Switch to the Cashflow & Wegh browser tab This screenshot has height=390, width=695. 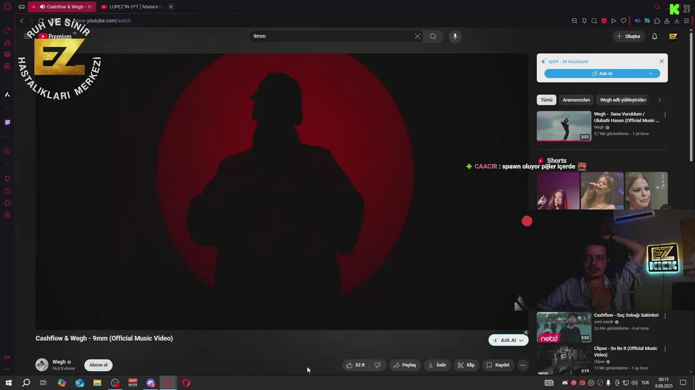(x=61, y=6)
